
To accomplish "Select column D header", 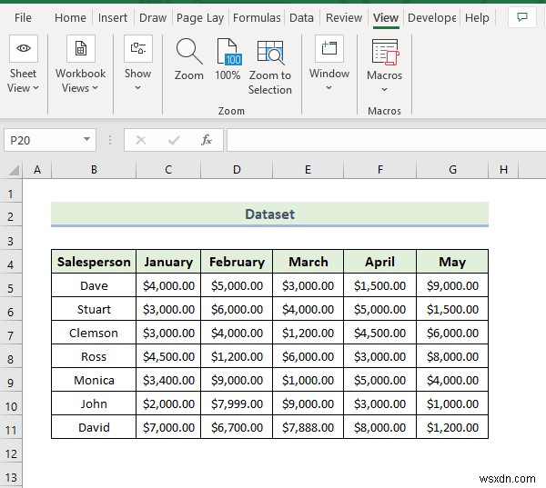I will 237,170.
